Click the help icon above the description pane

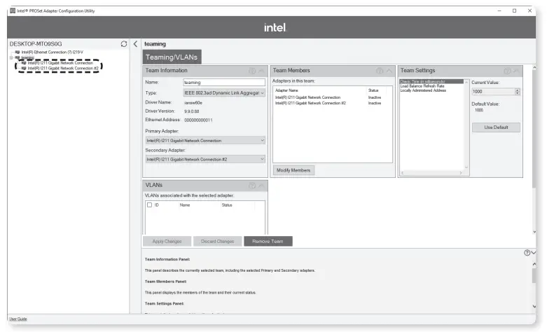(527, 252)
